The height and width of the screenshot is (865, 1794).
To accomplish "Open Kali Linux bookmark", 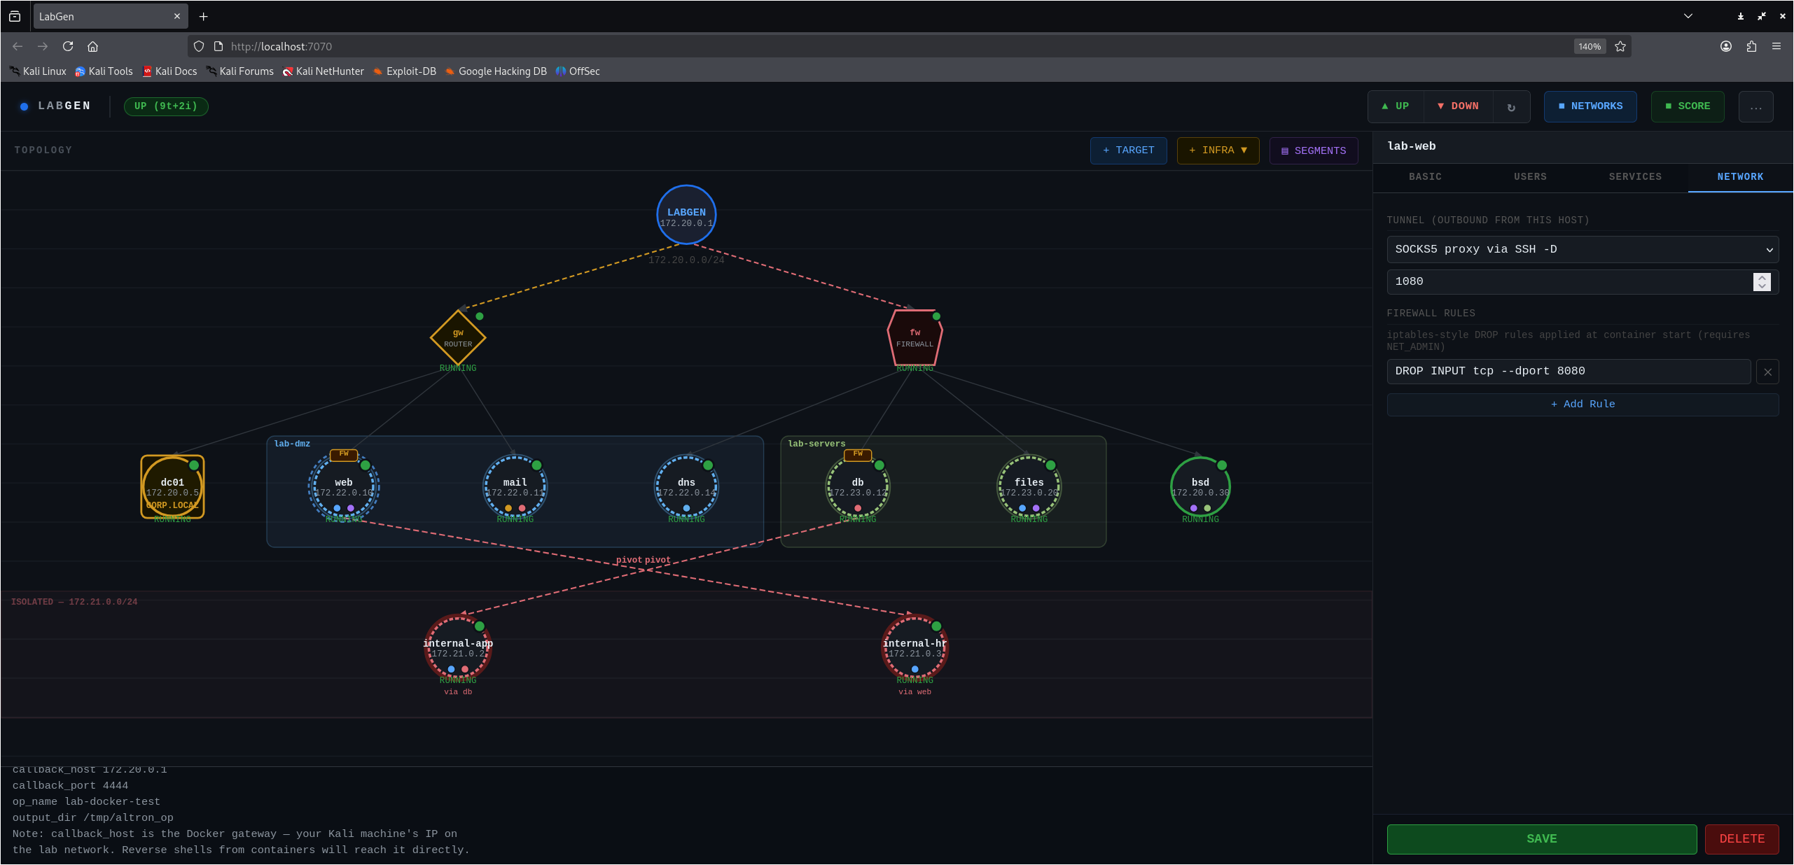I will pos(38,71).
